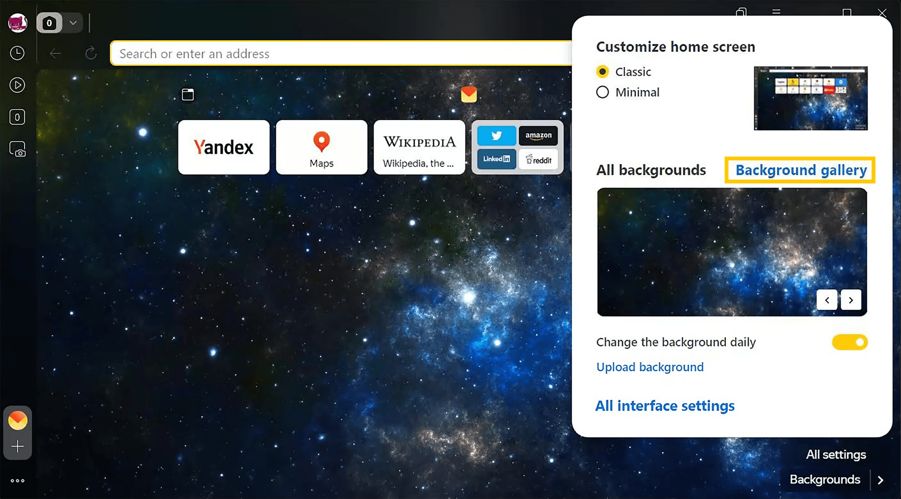The width and height of the screenshot is (901, 499).
Task: Click the dropdown arrow next to tab
Action: coord(74,23)
